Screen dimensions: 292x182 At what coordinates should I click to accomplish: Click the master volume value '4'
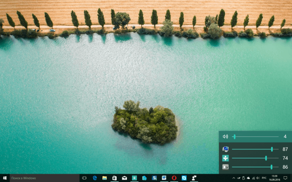[285, 137]
